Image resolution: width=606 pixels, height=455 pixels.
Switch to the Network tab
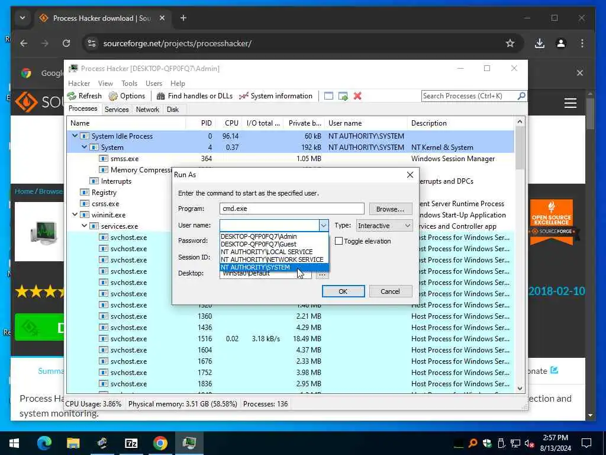pos(147,110)
